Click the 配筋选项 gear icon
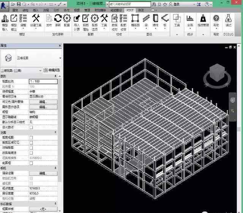The height and width of the screenshot is (213, 243). [95, 18]
